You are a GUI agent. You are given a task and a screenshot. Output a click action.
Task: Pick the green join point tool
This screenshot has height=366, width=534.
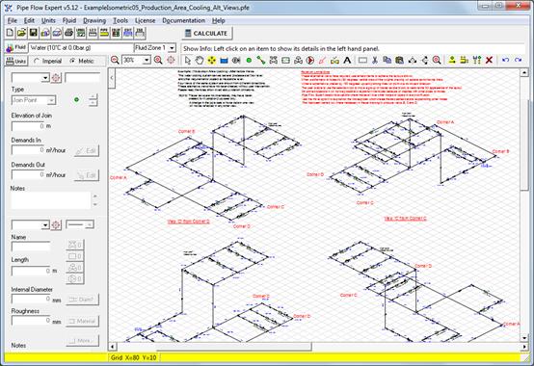[x=249, y=61]
